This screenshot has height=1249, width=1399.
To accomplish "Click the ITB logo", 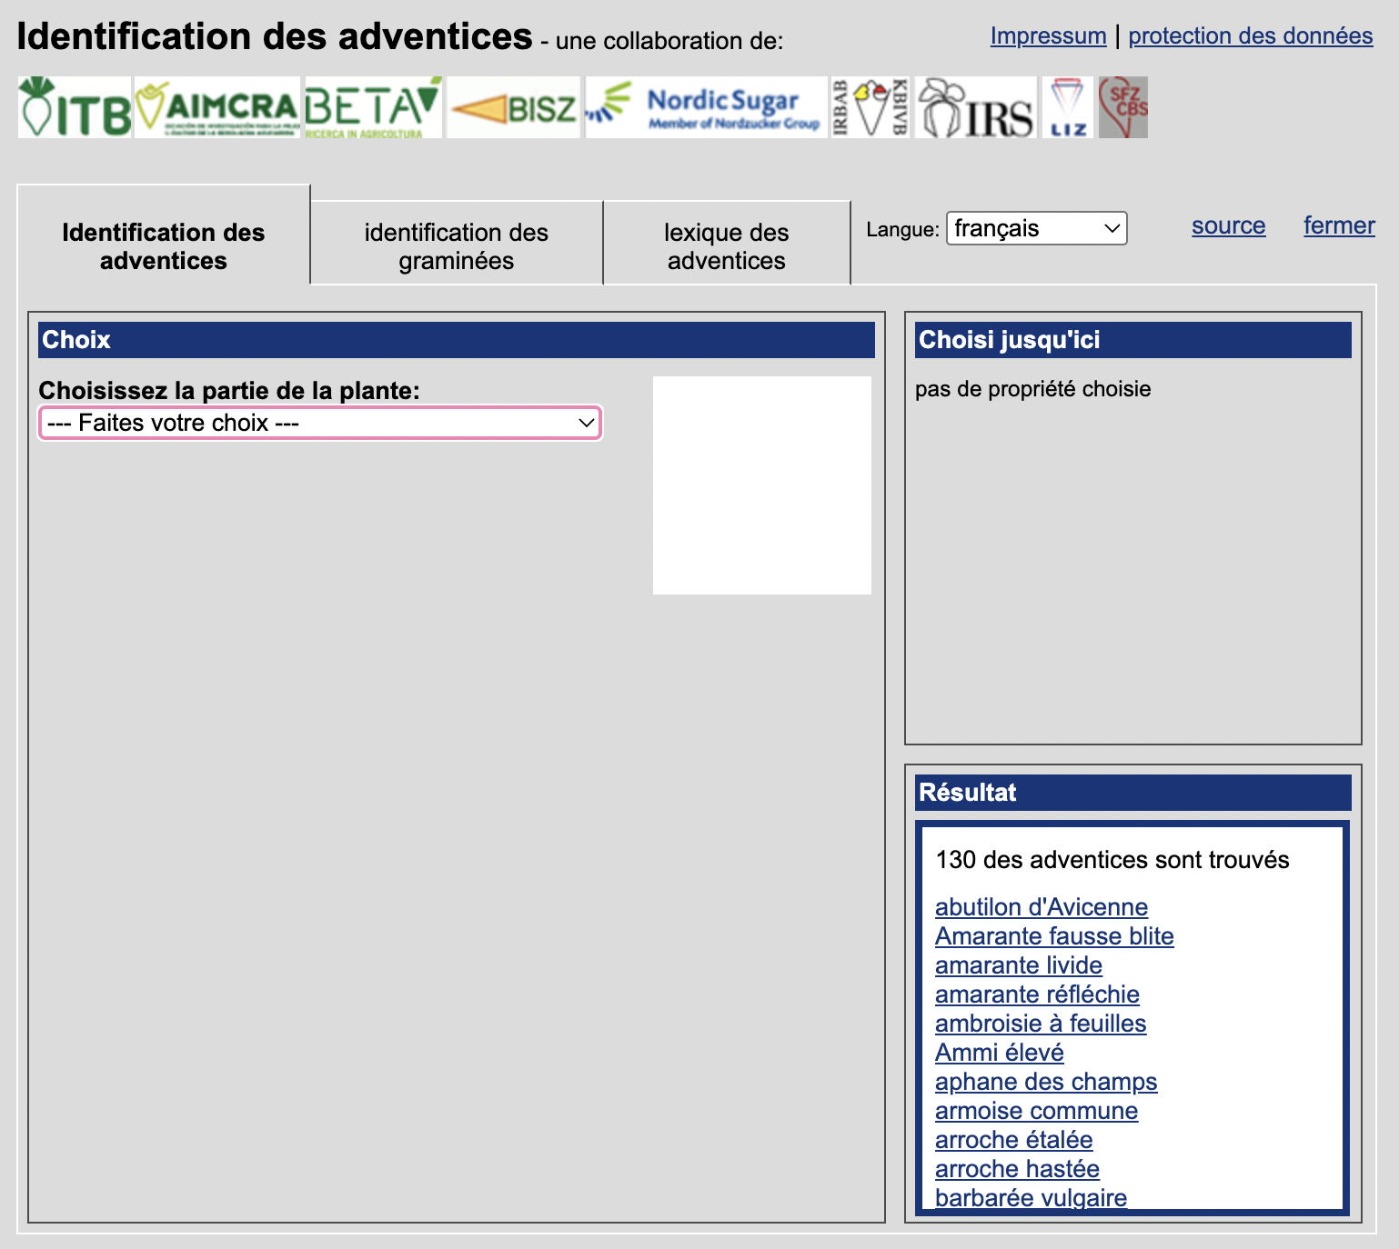I will tap(75, 107).
